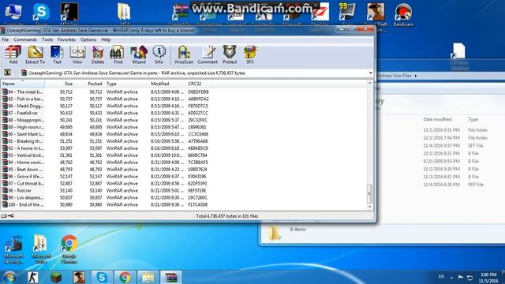
Task: Select the '85 - Fish in a bar...' file
Action: tap(23, 99)
